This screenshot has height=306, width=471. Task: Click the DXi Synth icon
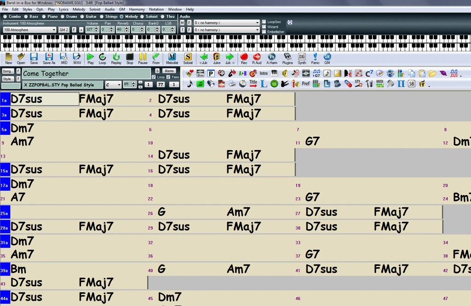[302, 58]
